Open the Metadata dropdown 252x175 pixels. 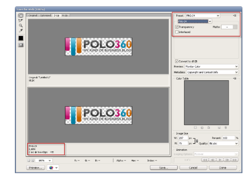coord(212,72)
